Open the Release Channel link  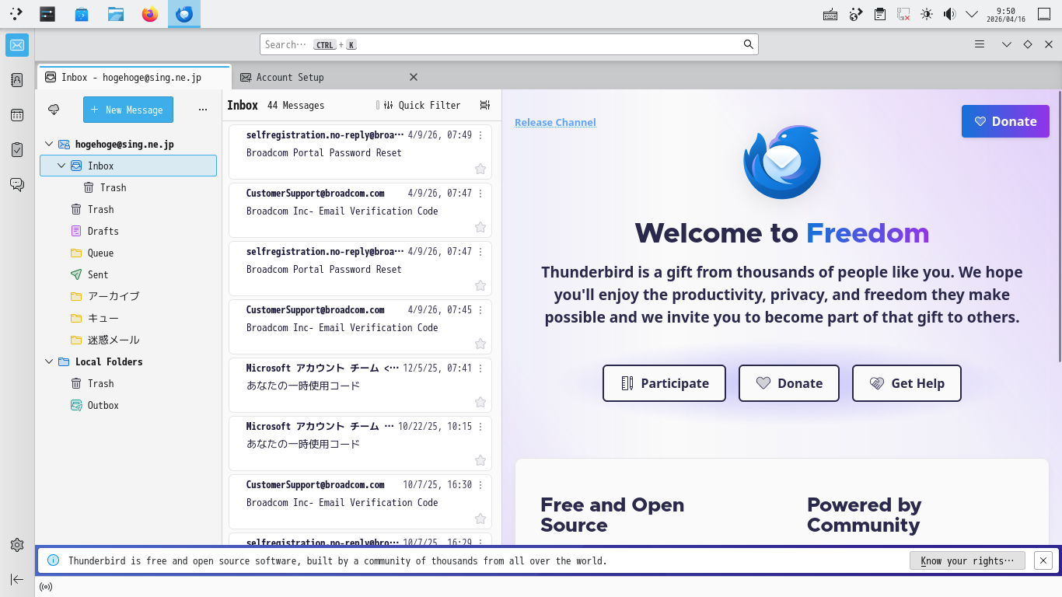(x=555, y=122)
